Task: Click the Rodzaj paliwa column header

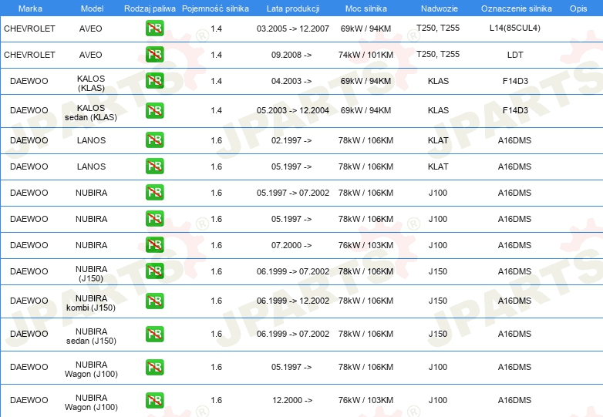Action: pos(150,8)
